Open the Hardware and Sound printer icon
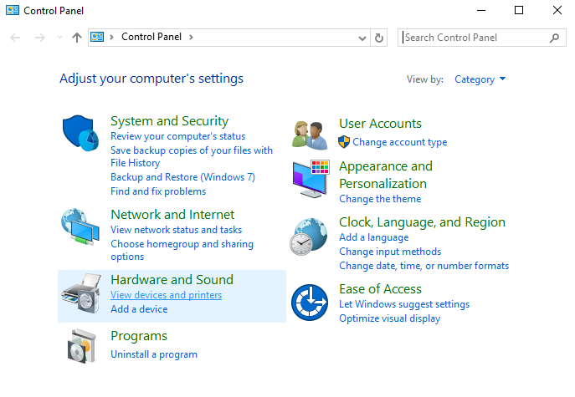This screenshot has height=397, width=575. (x=81, y=293)
